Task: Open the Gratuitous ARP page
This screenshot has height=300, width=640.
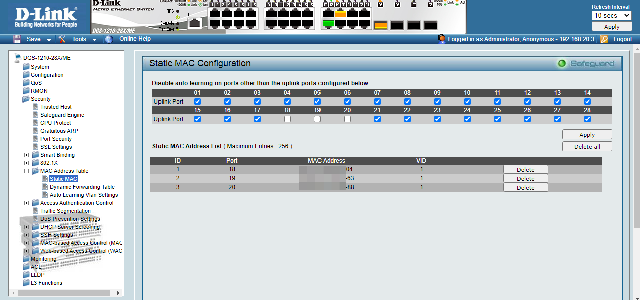Action: [59, 131]
